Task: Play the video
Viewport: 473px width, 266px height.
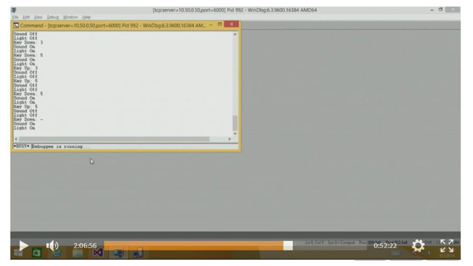Action: (24, 246)
